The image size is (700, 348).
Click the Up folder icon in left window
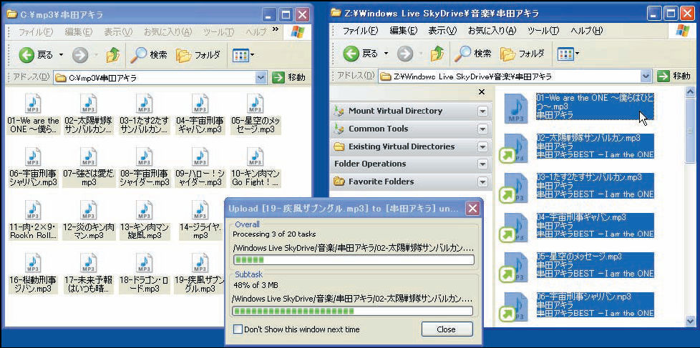coord(112,55)
